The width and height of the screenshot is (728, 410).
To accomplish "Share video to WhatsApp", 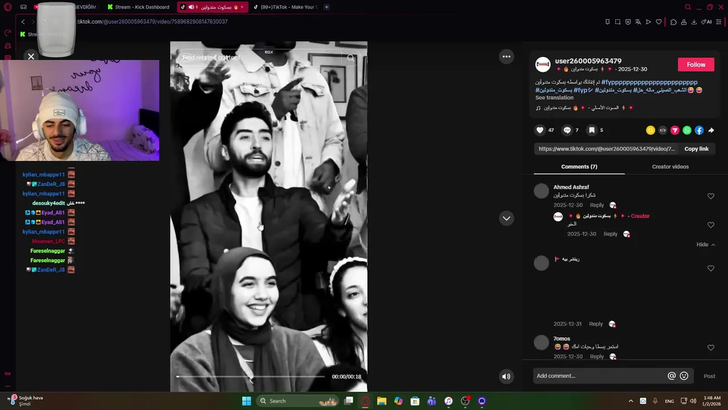I will tap(687, 130).
